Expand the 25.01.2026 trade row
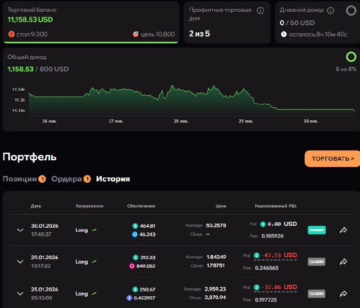The height and width of the screenshot is (308, 360). pos(20,294)
